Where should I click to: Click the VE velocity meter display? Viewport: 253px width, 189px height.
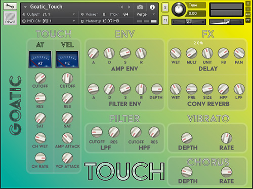[x=67, y=59]
